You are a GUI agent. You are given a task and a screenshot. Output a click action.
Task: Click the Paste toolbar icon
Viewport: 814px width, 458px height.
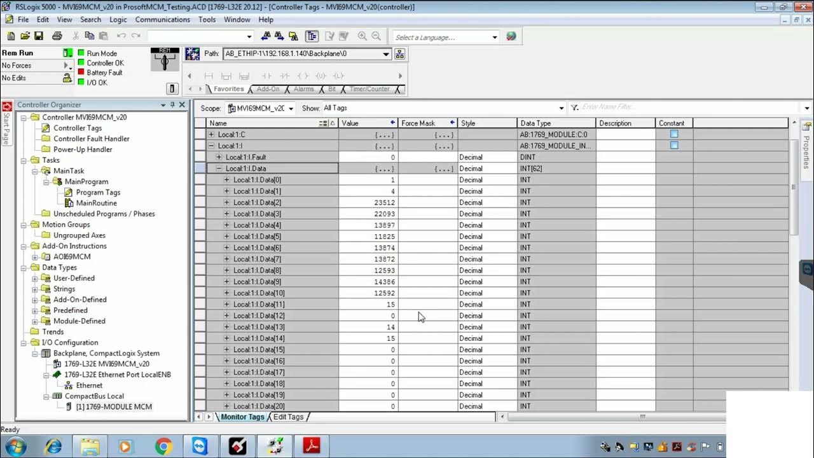point(104,36)
